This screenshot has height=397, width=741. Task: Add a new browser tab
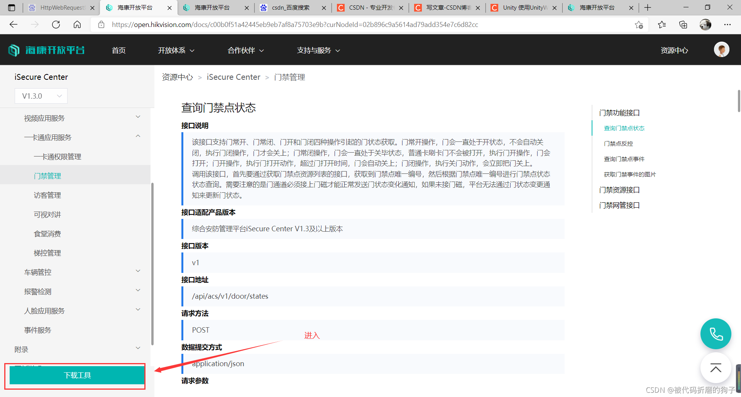pyautogui.click(x=648, y=8)
